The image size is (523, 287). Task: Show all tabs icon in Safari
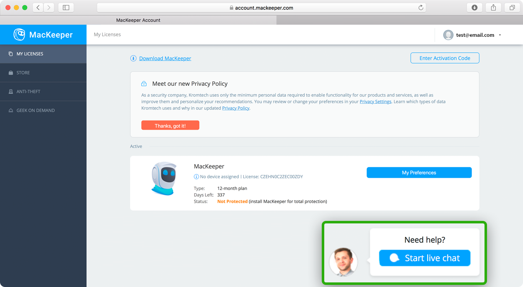point(512,8)
